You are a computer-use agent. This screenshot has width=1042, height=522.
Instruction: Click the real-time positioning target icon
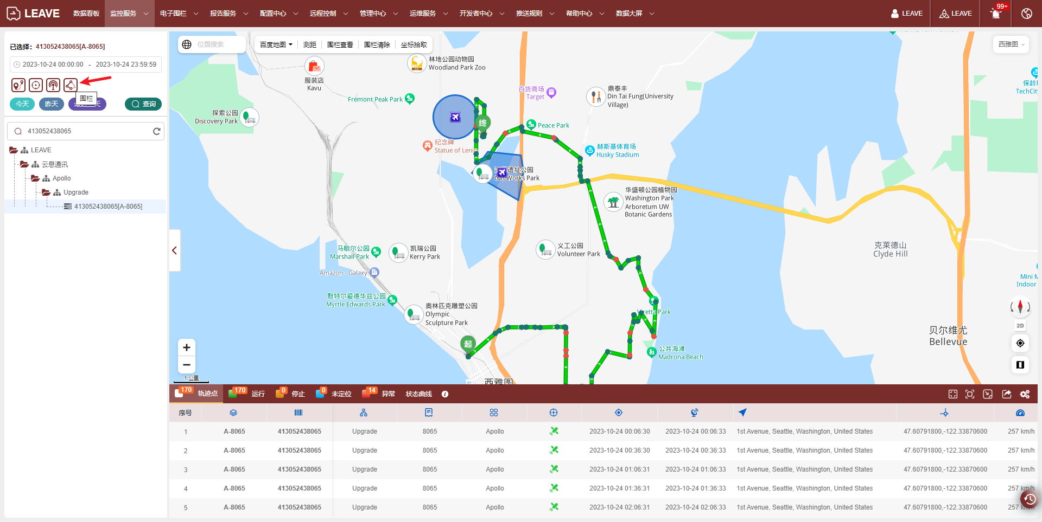[36, 85]
